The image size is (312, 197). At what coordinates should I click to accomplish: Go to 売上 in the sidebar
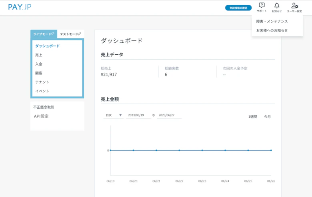[x=39, y=55]
